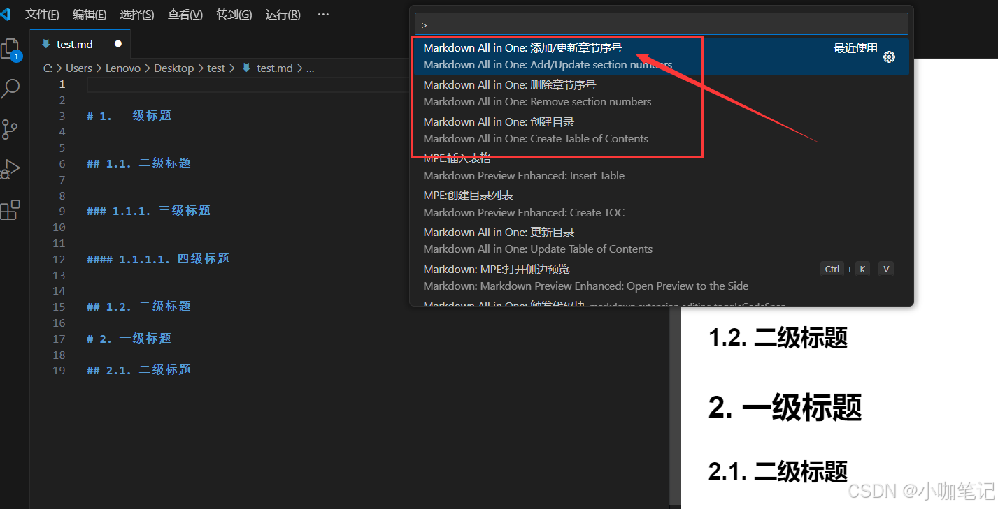The width and height of the screenshot is (998, 509).
Task: Open the 转到(G) menu
Action: point(234,15)
